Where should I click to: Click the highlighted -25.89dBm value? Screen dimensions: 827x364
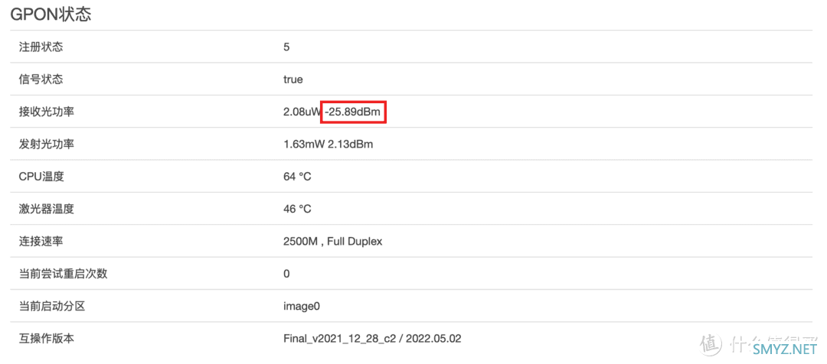(353, 112)
